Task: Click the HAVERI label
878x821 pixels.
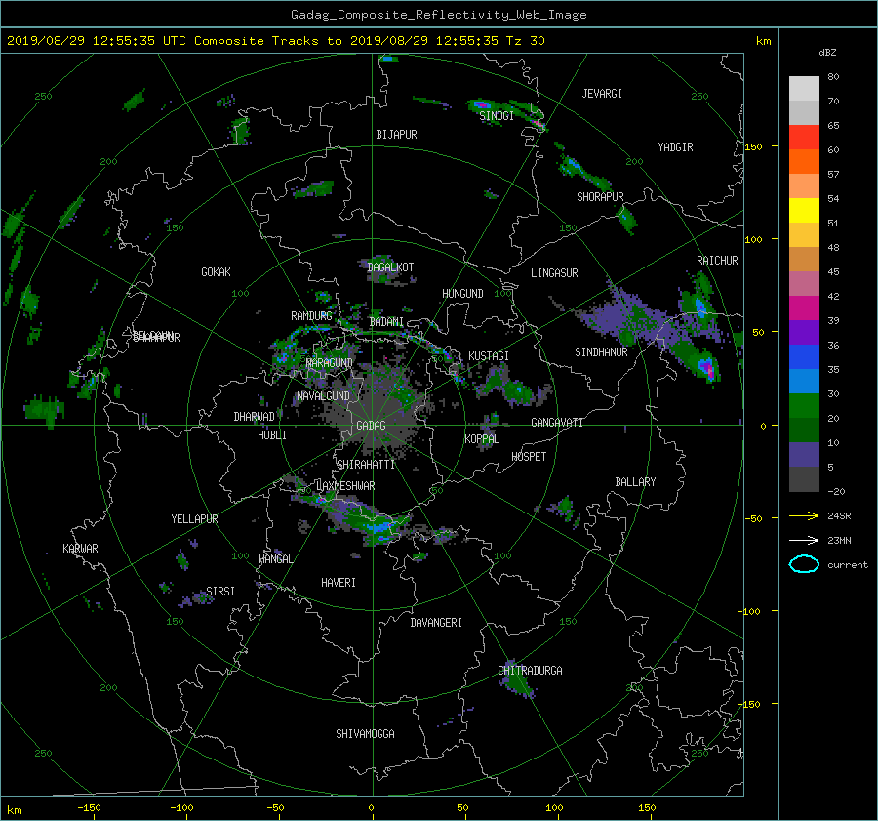Action: click(x=339, y=583)
